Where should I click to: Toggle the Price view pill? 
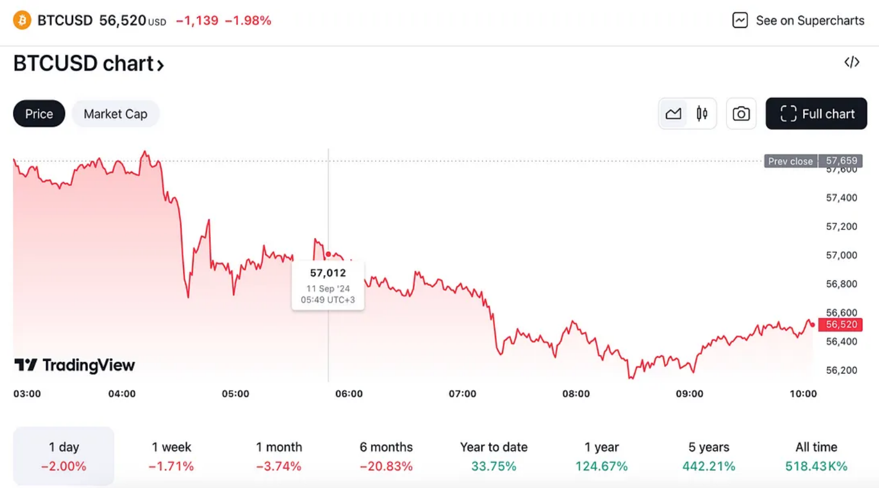pos(39,114)
